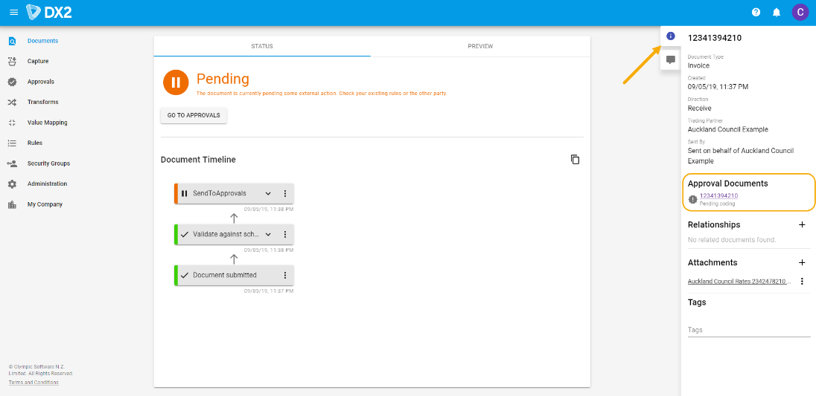Click the Tags input field
The width and height of the screenshot is (816, 396).
pyautogui.click(x=748, y=330)
